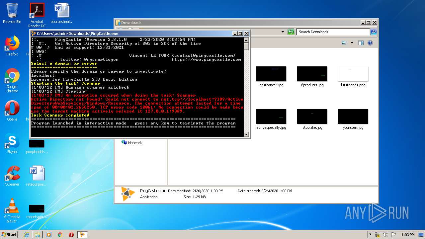
Task: Close the Downloads Explorer window
Action: (x=374, y=23)
